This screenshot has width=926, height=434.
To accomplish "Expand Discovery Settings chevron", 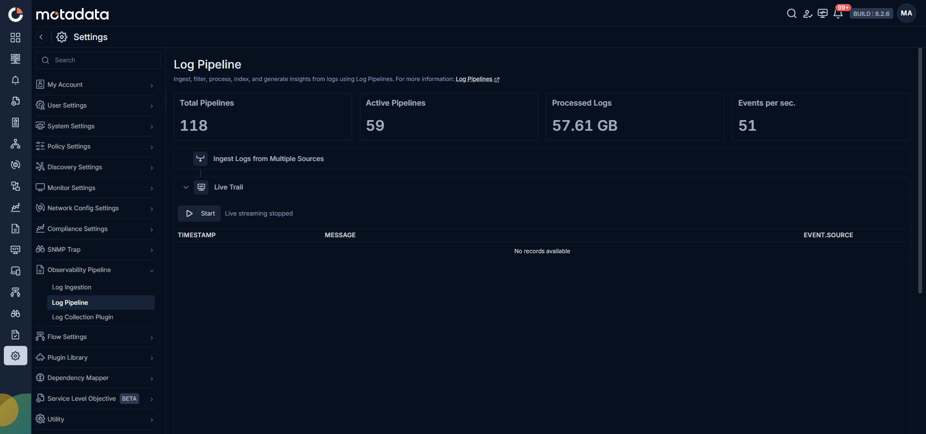I will 151,168.
